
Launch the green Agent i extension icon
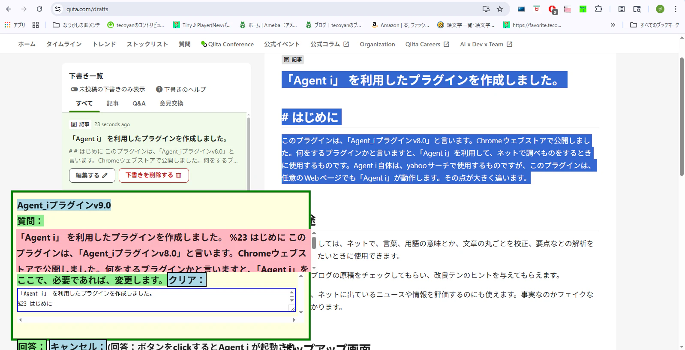[x=583, y=9]
